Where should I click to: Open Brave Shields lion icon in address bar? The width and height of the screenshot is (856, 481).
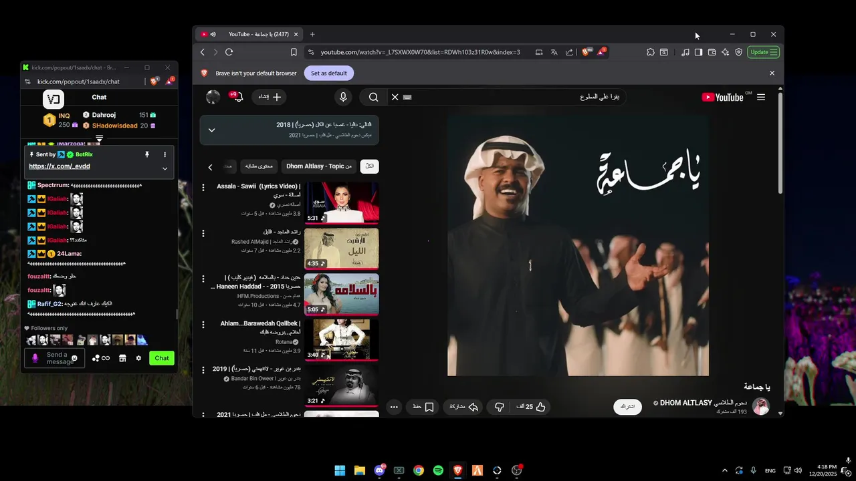tap(586, 52)
